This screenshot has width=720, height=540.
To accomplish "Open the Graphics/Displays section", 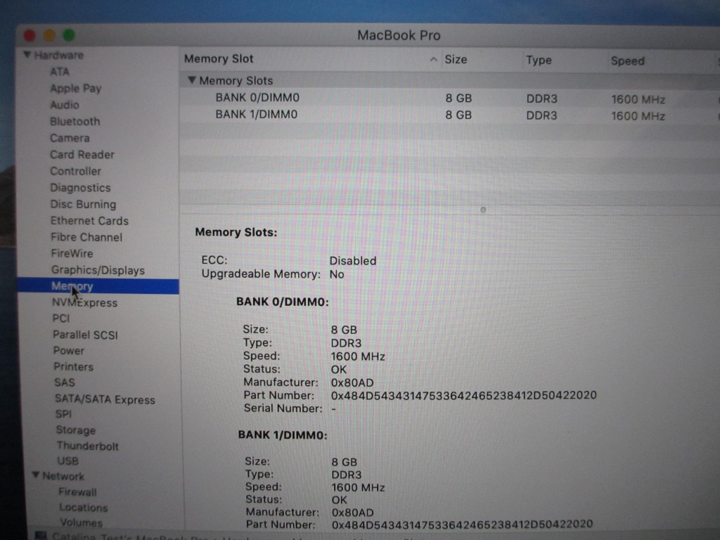I will (98, 271).
